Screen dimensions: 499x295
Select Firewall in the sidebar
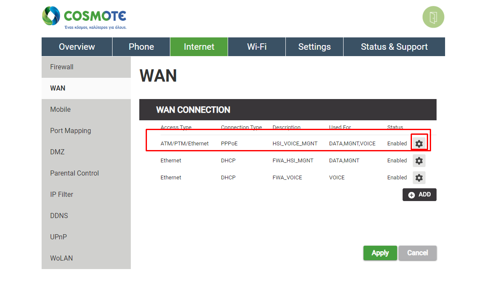pyautogui.click(x=62, y=67)
